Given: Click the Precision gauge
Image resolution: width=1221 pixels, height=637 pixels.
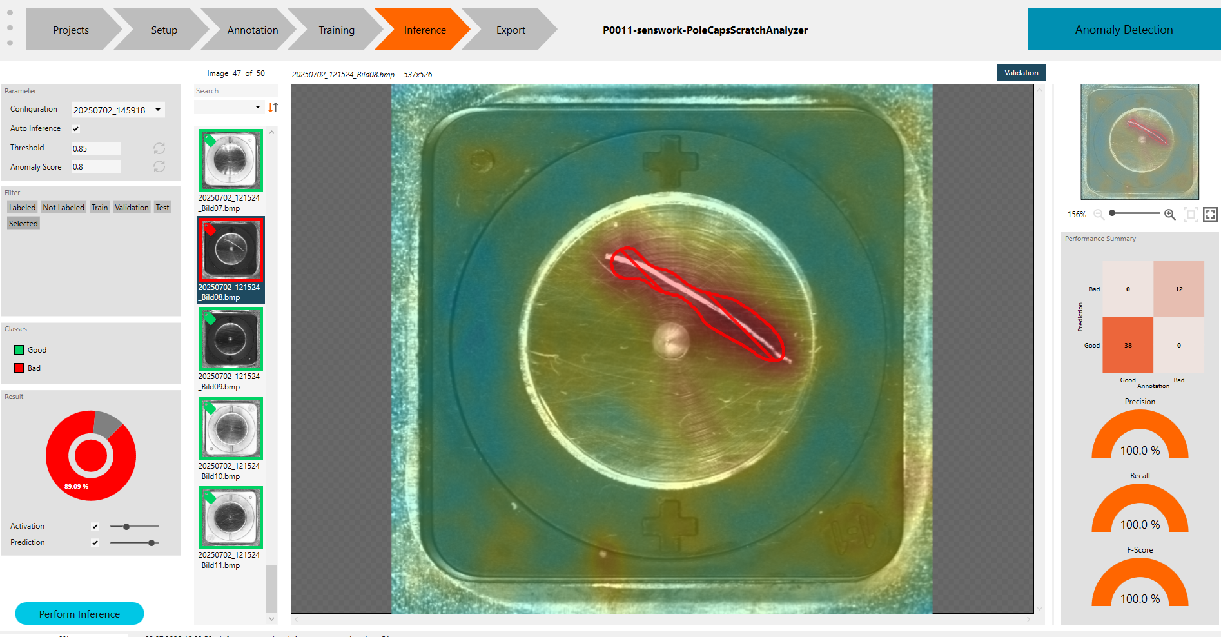Looking at the screenshot, I should [x=1140, y=434].
